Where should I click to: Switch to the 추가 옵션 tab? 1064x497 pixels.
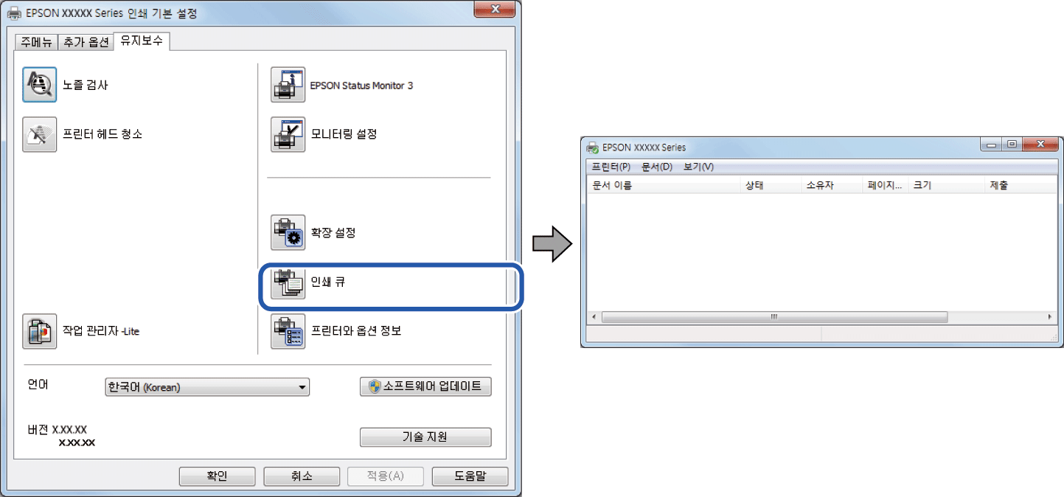pos(85,42)
